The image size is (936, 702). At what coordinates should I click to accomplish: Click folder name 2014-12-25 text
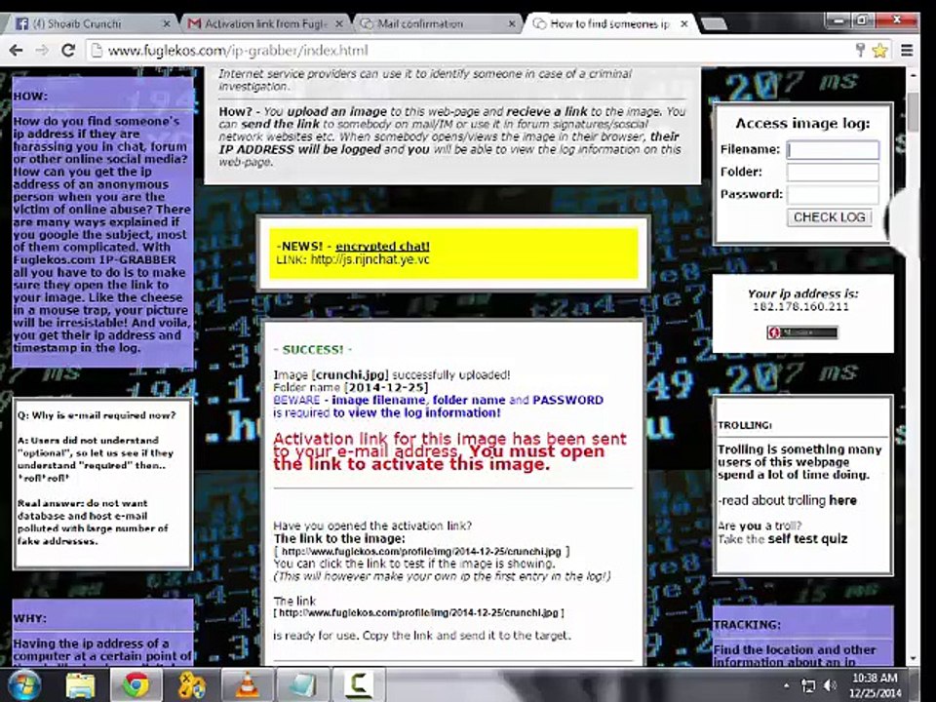coord(386,387)
